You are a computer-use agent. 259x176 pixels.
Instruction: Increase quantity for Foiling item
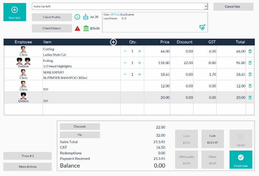(x=140, y=63)
